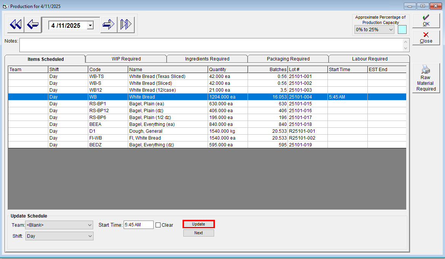Screen dimensions: 445x259
Task: Select the White Bread (Texas Sliced) row
Action: point(207,76)
